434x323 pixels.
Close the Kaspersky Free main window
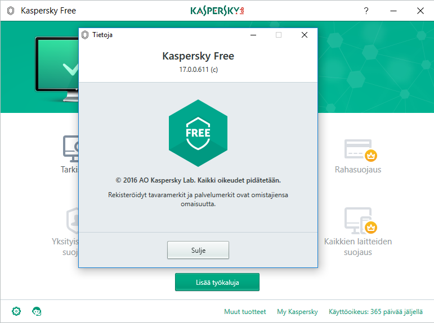point(420,11)
